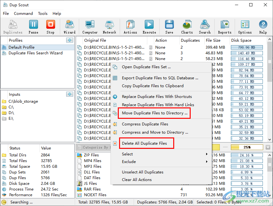The width and height of the screenshot is (273, 206).
Task: Choose Replace Duplicate Files With Hard Links
Action: pos(158,105)
